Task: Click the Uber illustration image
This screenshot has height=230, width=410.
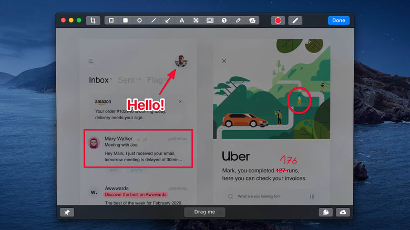Action: [x=271, y=89]
